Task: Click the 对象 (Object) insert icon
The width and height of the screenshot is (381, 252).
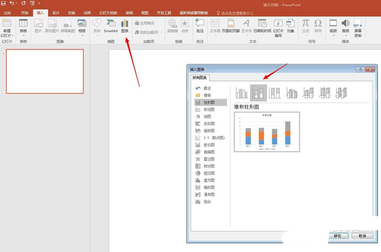Action: coord(290,26)
